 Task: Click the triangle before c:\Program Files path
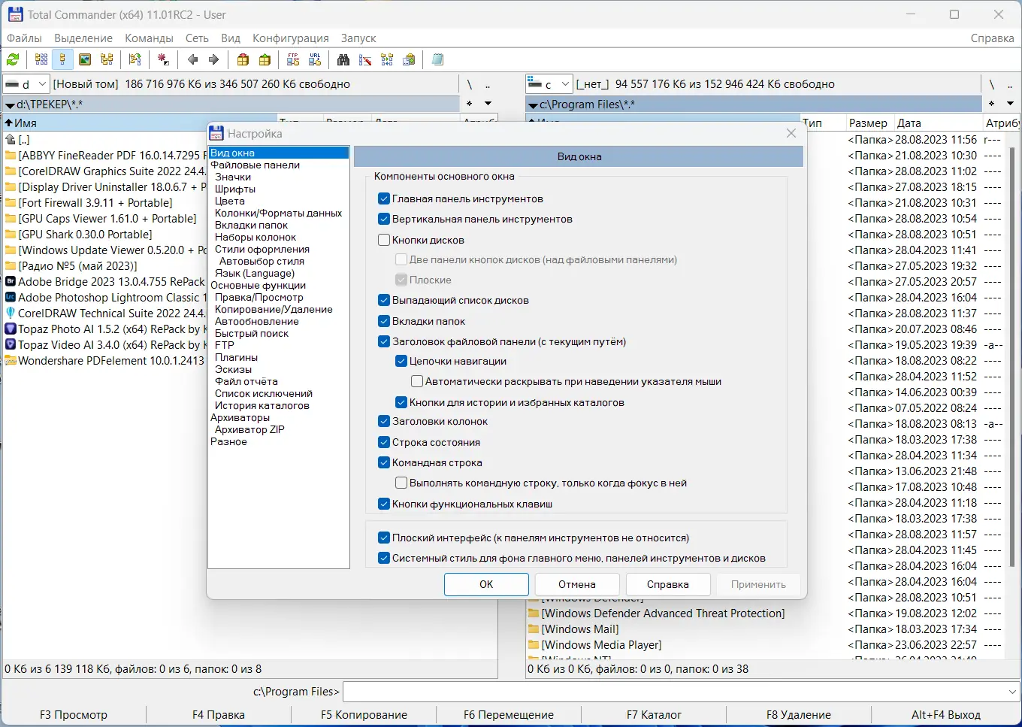click(533, 105)
